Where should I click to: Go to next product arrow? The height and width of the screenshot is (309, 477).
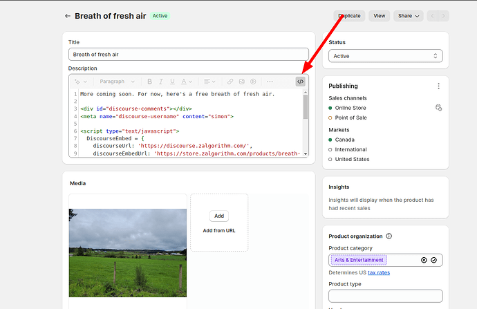point(444,16)
